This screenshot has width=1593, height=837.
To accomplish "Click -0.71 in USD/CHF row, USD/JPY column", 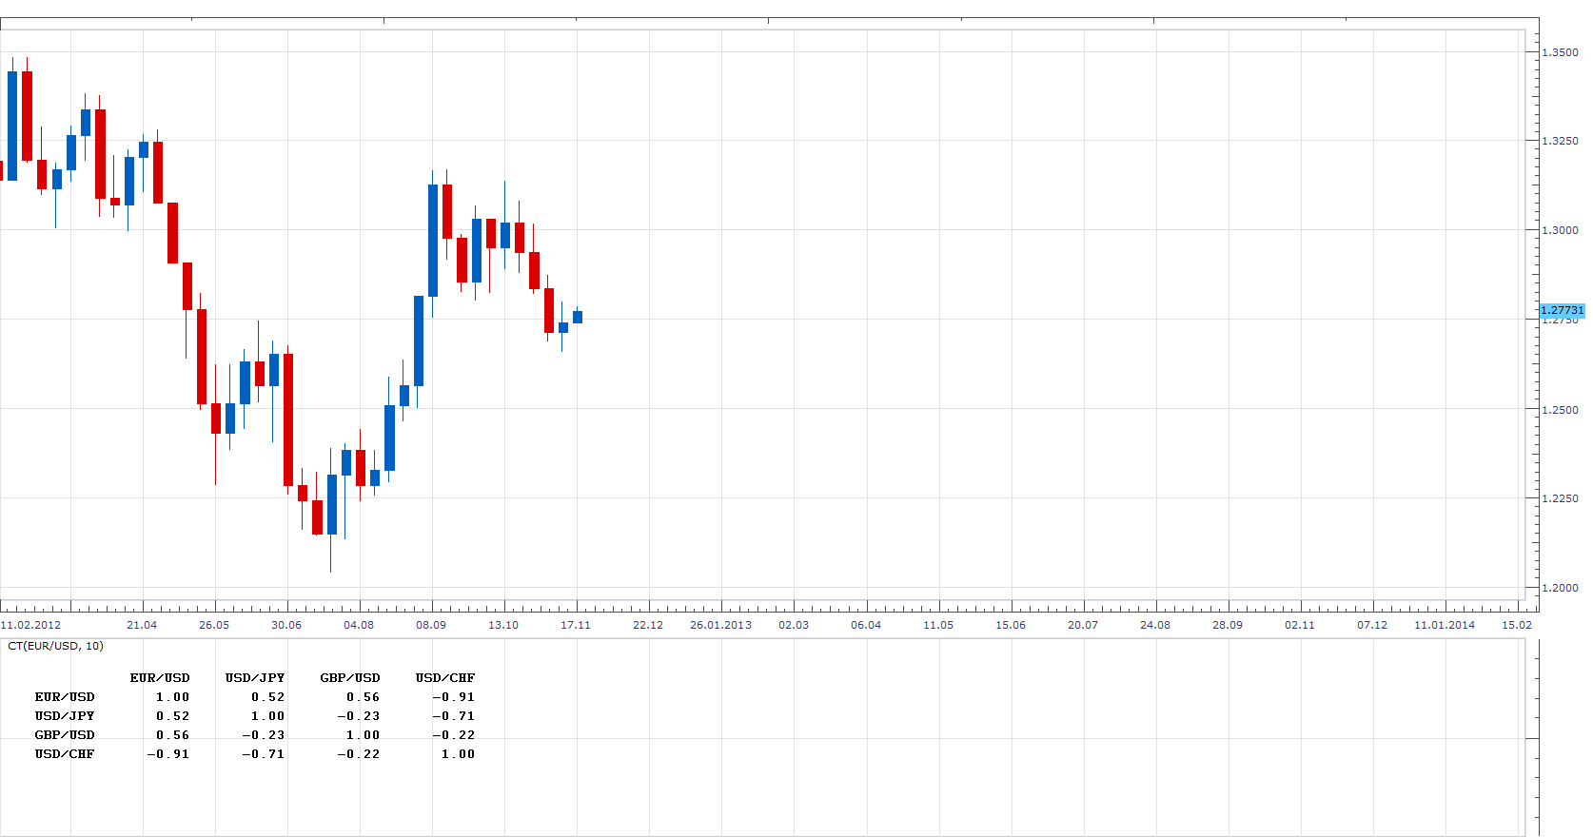I will 264,754.
